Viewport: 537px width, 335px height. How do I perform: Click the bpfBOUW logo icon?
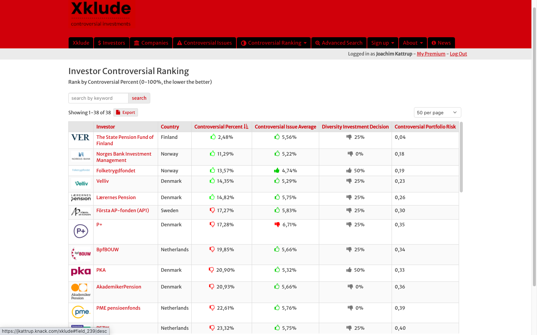coord(81,253)
